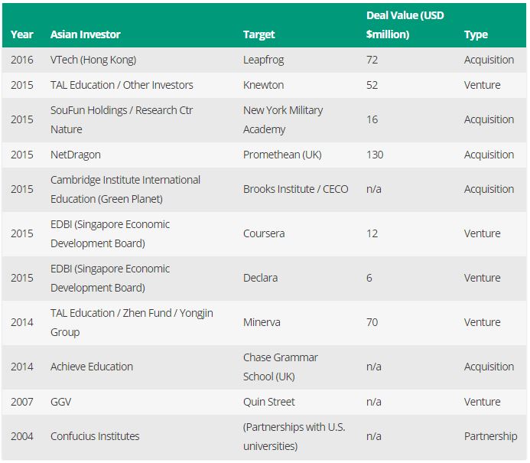Click the Partnership type cell

tap(490, 436)
